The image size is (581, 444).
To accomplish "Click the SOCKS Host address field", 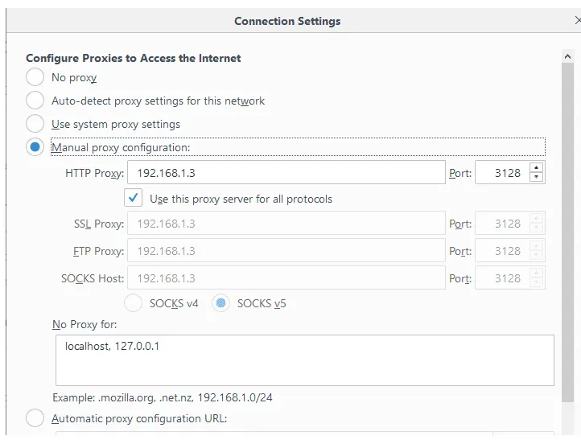I will [286, 278].
